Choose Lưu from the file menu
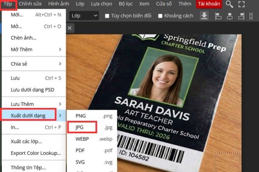259x172 pixels. click(34, 78)
